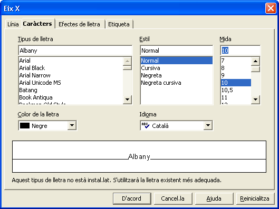Choose Book Antiqua font
The height and width of the screenshot is (209, 279).
tap(71, 97)
